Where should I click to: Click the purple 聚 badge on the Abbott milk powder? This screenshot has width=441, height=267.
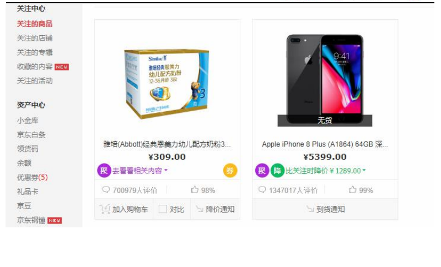coord(104,171)
